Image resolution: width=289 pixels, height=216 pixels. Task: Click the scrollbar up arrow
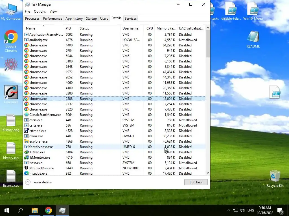208,28
